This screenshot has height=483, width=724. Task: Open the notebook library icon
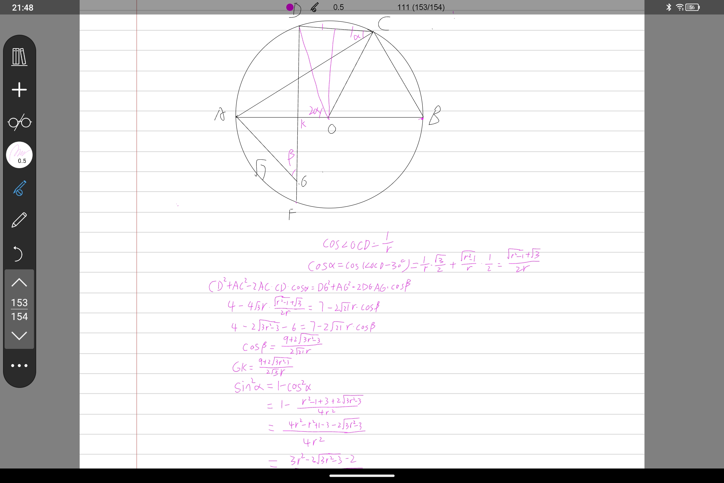19,57
